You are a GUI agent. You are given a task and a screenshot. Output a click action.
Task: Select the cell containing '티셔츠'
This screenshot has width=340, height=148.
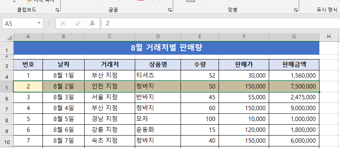point(158,75)
